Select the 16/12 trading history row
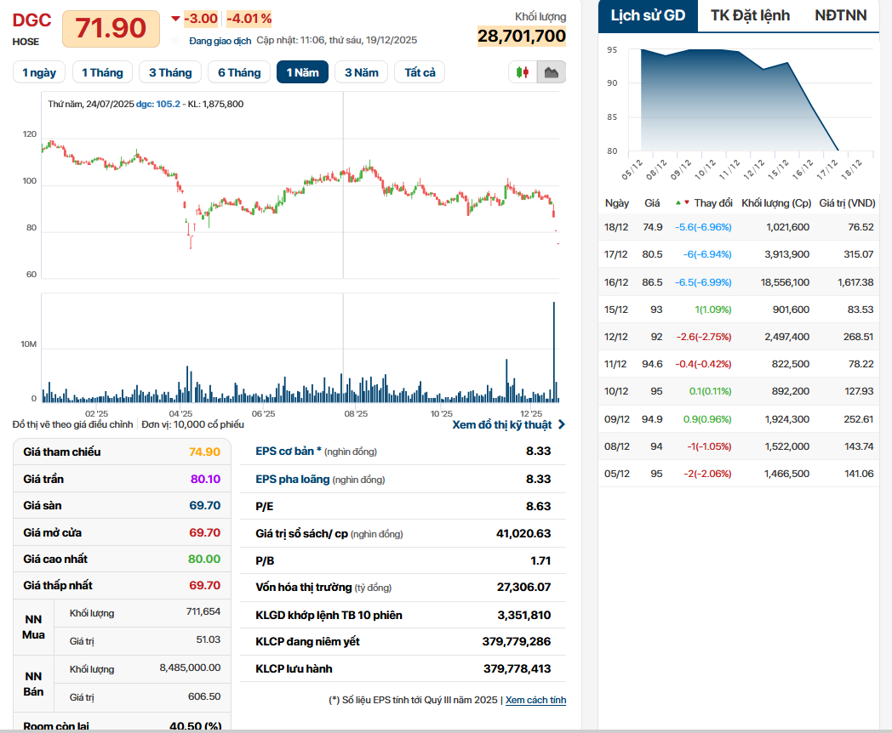Image resolution: width=892 pixels, height=733 pixels. (739, 282)
